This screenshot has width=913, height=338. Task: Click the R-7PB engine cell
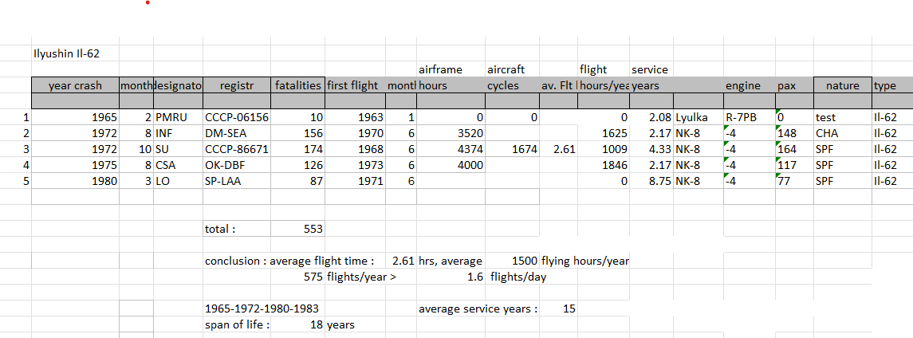click(750, 117)
